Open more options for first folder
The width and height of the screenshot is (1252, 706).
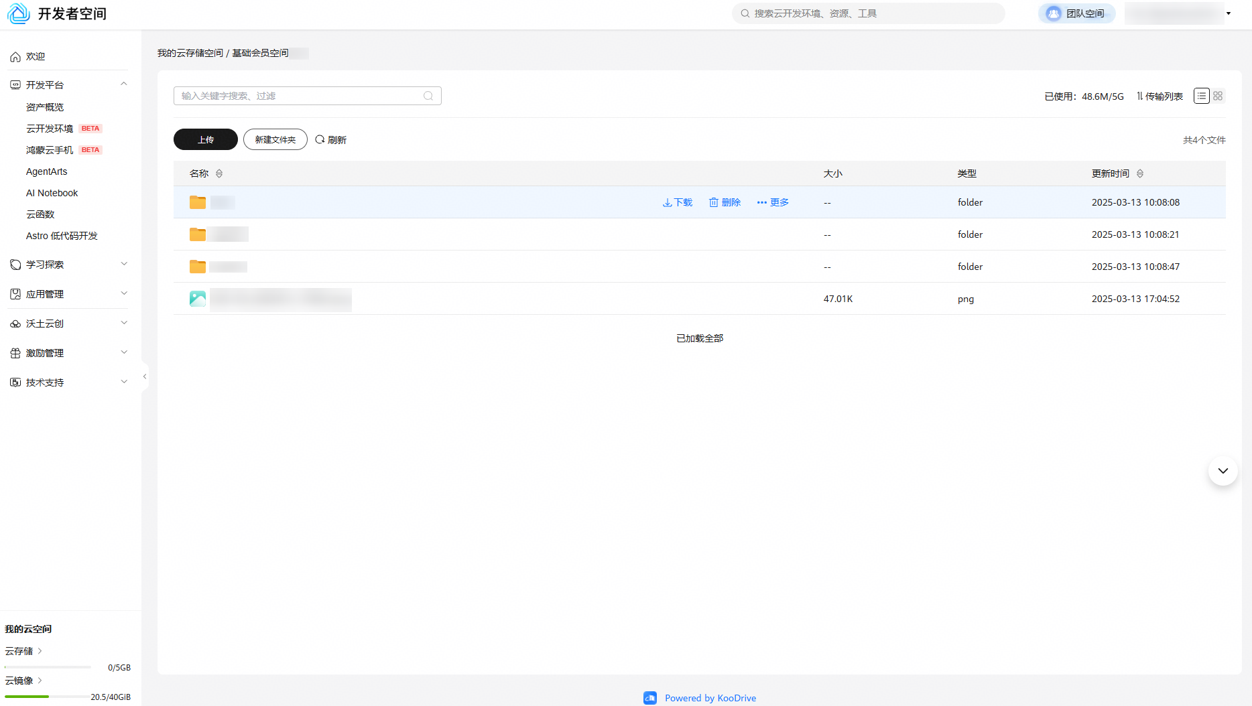click(773, 202)
